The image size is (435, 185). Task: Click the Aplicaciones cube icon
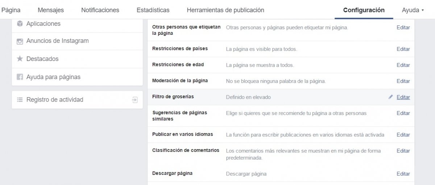tap(20, 24)
